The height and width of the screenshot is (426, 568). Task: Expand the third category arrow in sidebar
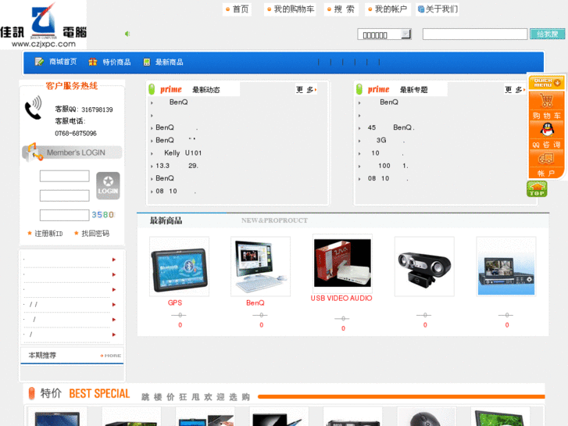pyautogui.click(x=114, y=290)
